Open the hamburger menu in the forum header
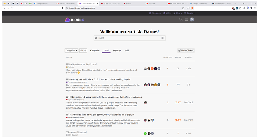Screen dimensions: 259x140 tap(187, 19)
